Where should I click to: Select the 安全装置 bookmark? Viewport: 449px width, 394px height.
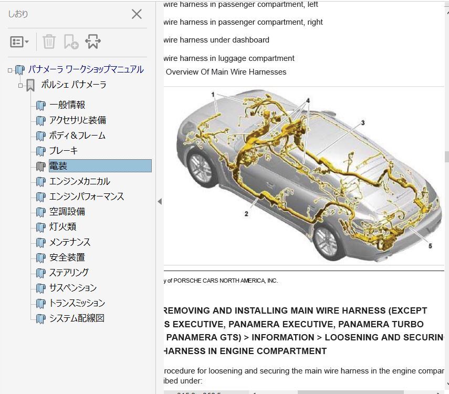point(67,257)
